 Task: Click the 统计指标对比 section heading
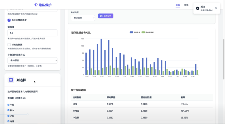[x=78, y=90]
